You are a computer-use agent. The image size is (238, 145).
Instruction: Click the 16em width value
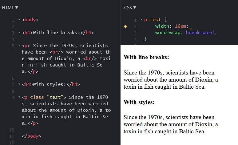point(180,26)
